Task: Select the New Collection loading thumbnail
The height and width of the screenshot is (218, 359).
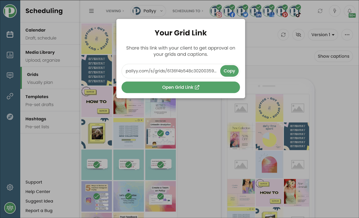Action: [129, 133]
